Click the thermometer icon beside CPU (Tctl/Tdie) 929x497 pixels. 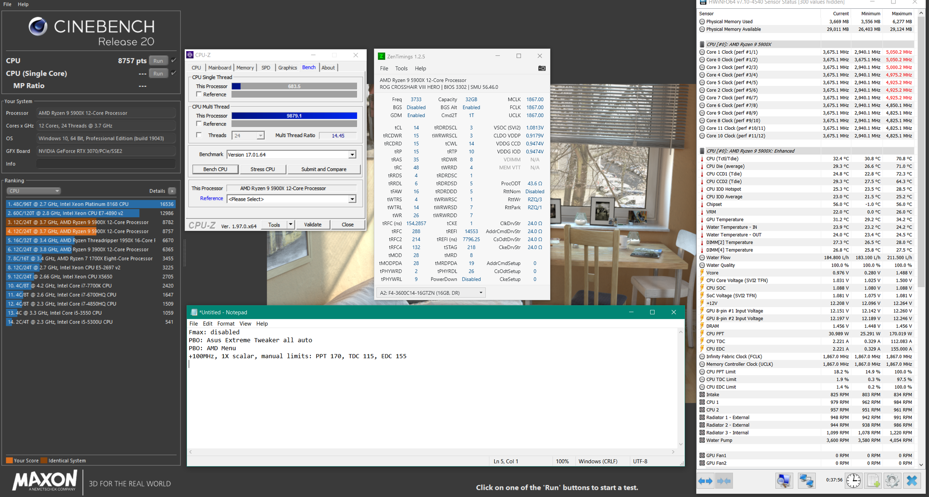coord(702,159)
